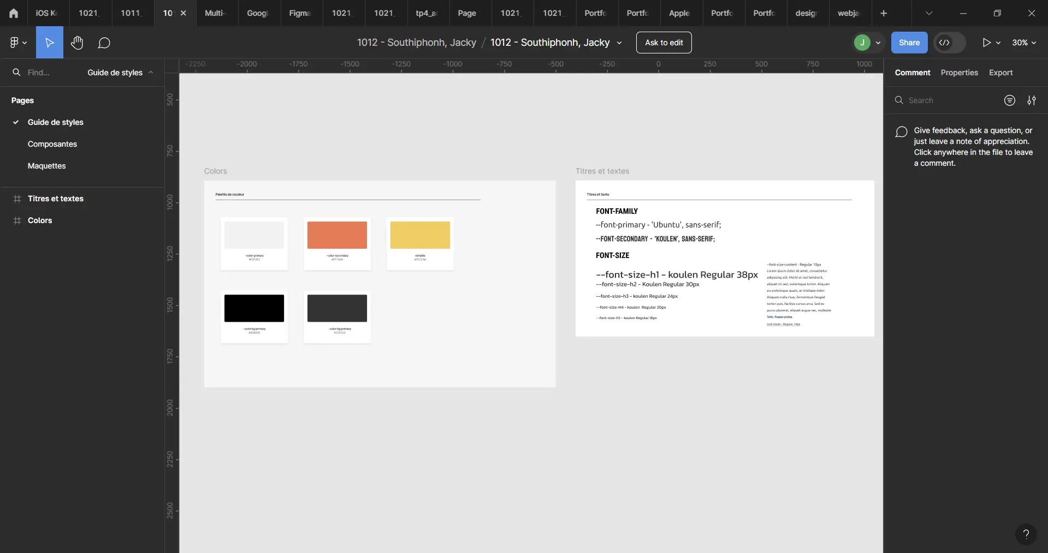This screenshot has height=553, width=1048.
Task: Open the comment sort options icon
Action: coord(1009,100)
